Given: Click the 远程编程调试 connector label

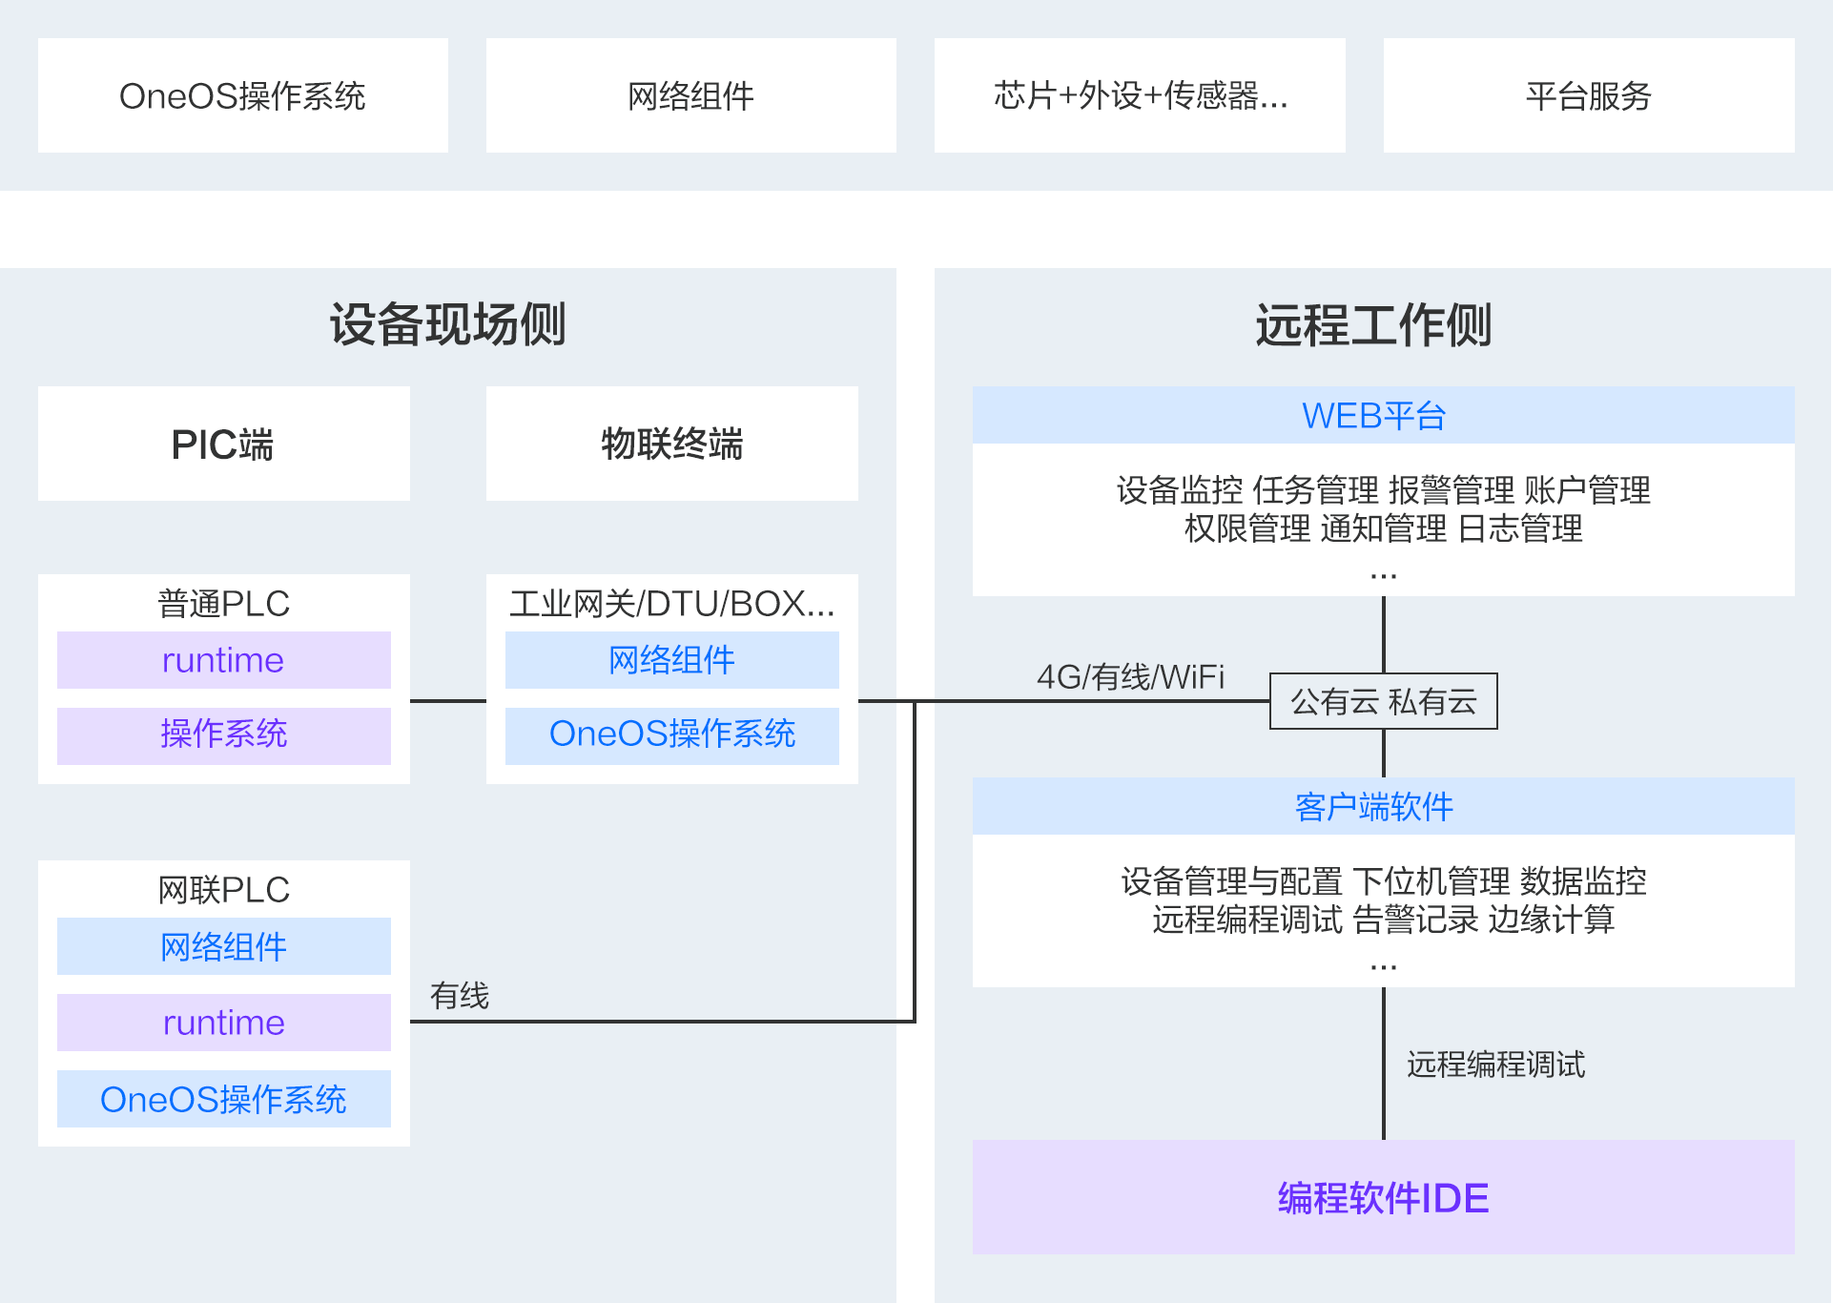Looking at the screenshot, I should pos(1495,1064).
